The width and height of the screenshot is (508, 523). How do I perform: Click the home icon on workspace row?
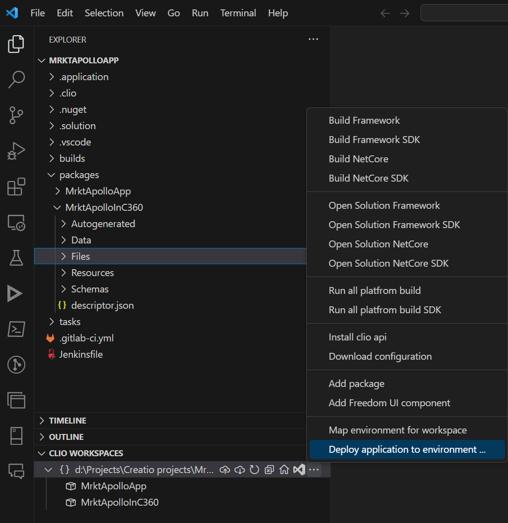click(x=284, y=470)
